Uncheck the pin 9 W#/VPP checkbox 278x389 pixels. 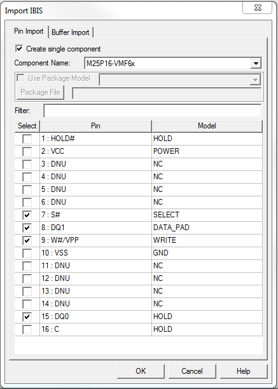27,240
